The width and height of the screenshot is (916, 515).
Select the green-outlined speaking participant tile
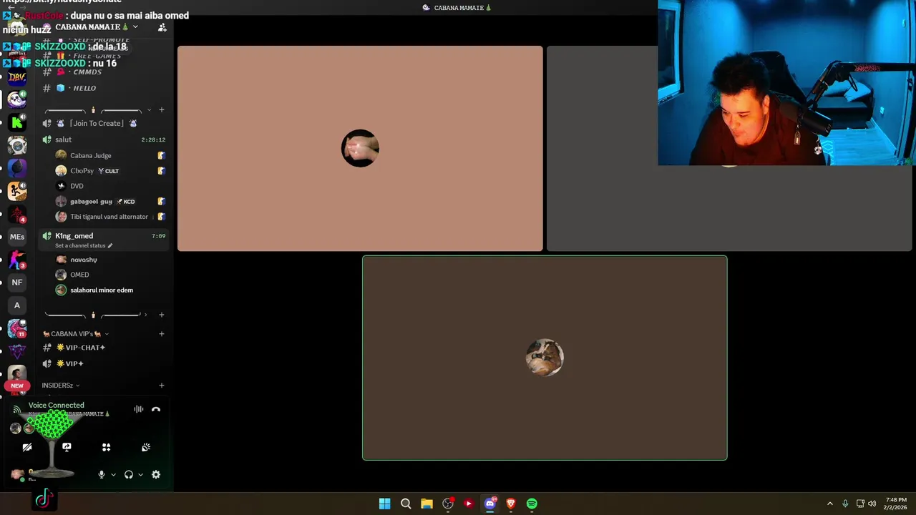click(545, 358)
